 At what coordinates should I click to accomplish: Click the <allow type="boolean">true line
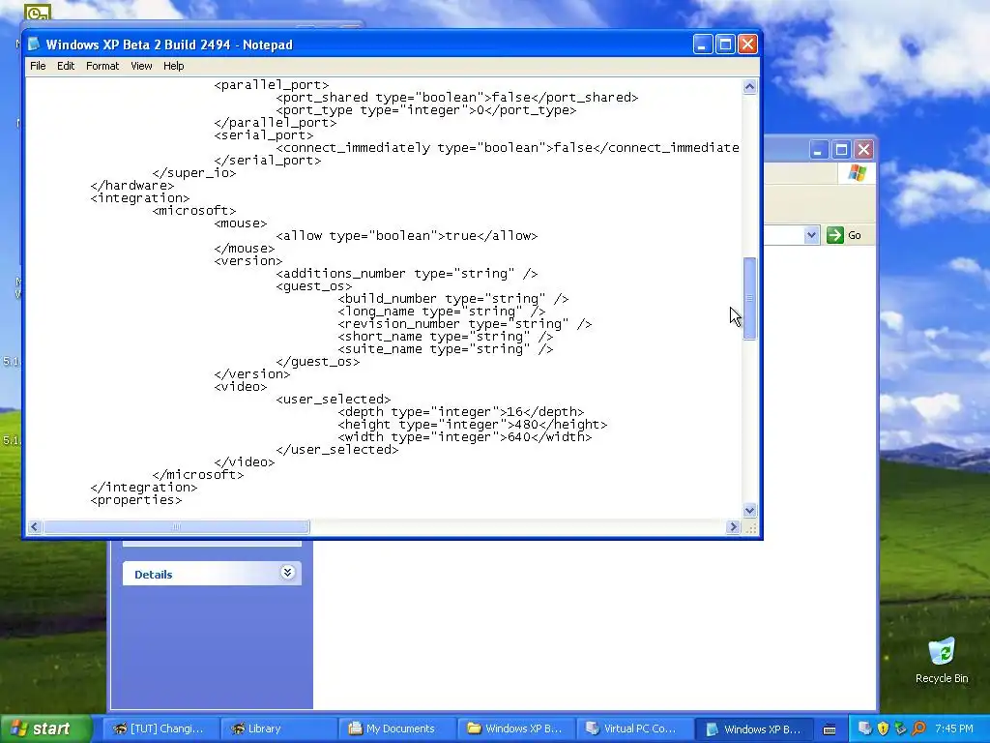pos(407,236)
